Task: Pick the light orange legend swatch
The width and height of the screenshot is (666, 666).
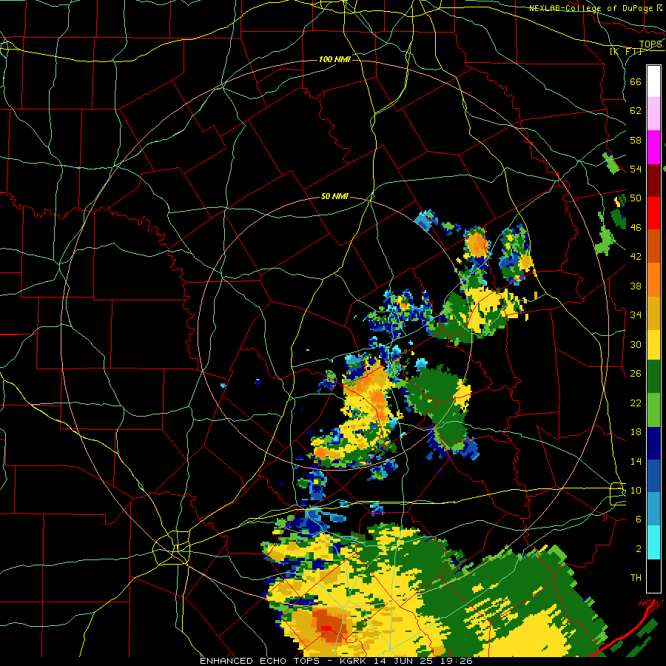Action: click(x=653, y=280)
